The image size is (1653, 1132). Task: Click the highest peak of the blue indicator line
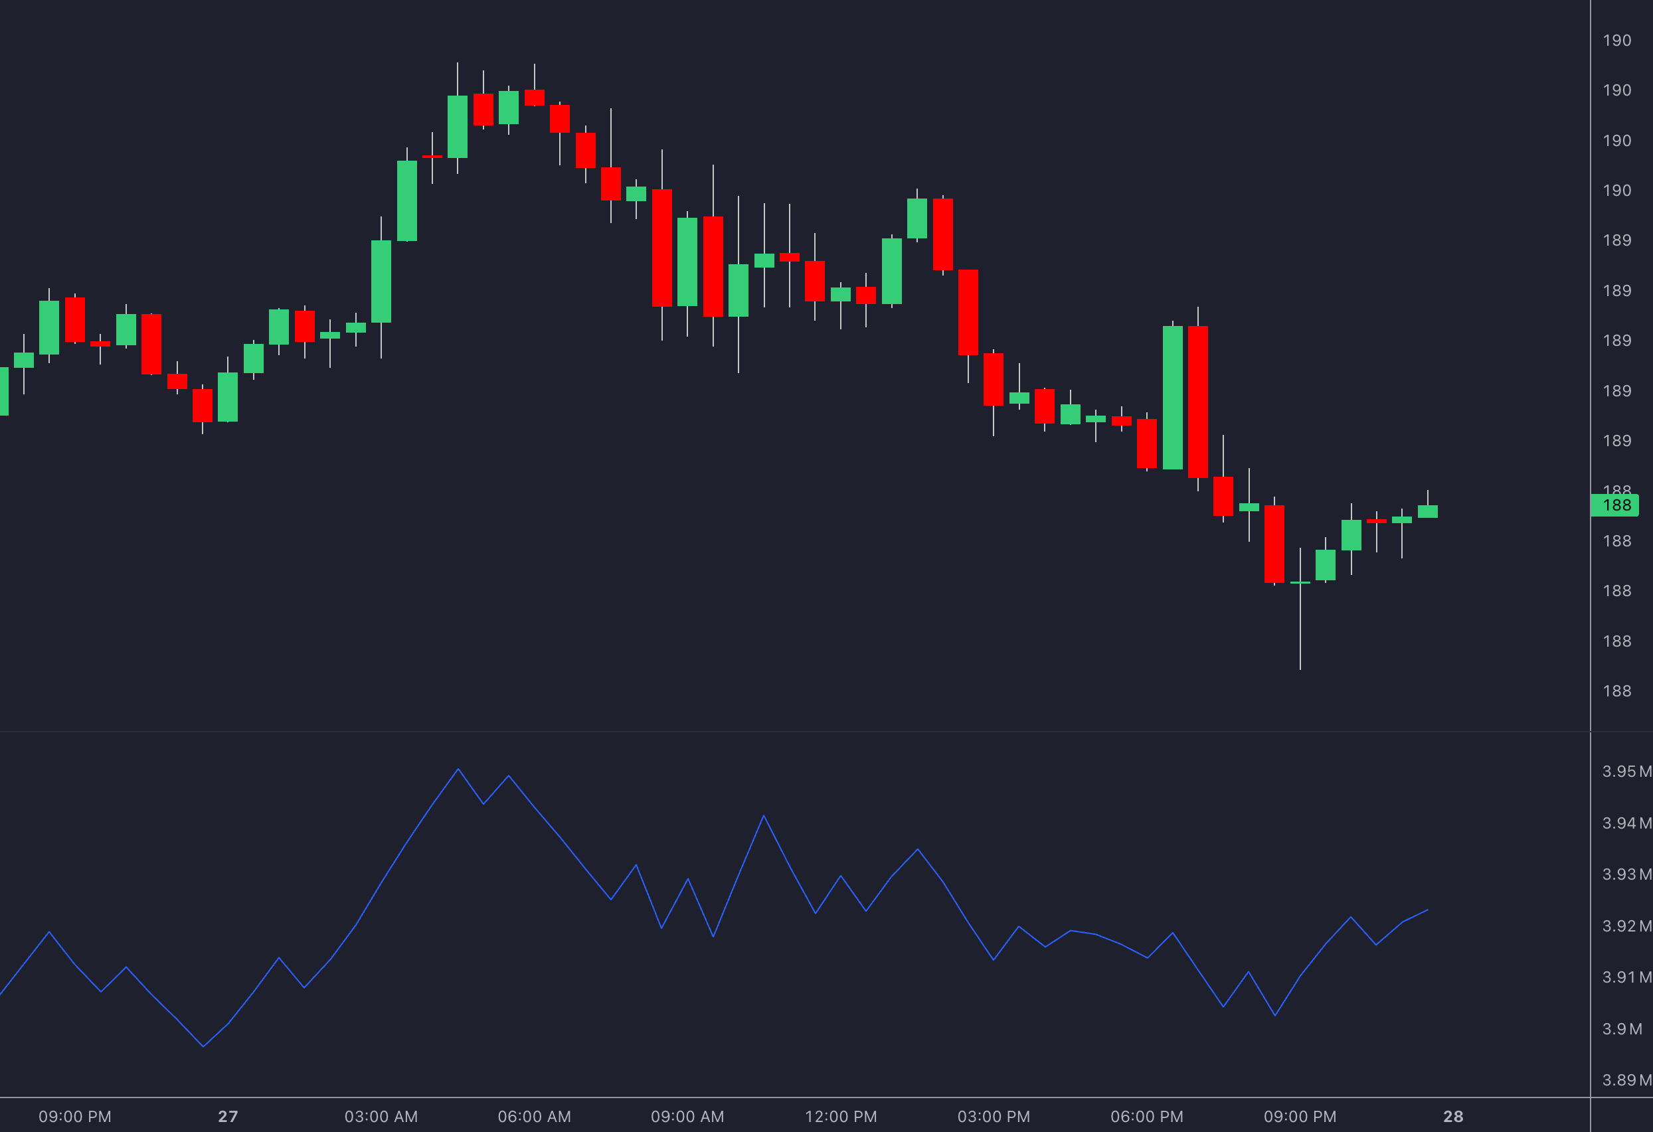tap(458, 769)
